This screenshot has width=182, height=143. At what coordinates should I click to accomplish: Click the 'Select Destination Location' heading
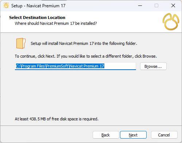click(x=37, y=18)
